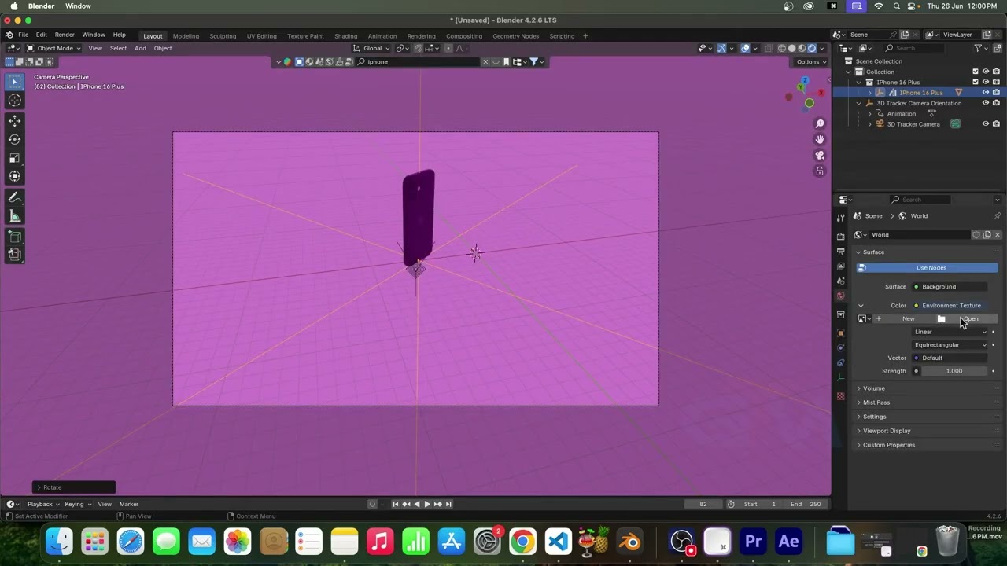Select the Cursor tool in the toolbar
Image resolution: width=1007 pixels, height=566 pixels.
click(x=14, y=100)
